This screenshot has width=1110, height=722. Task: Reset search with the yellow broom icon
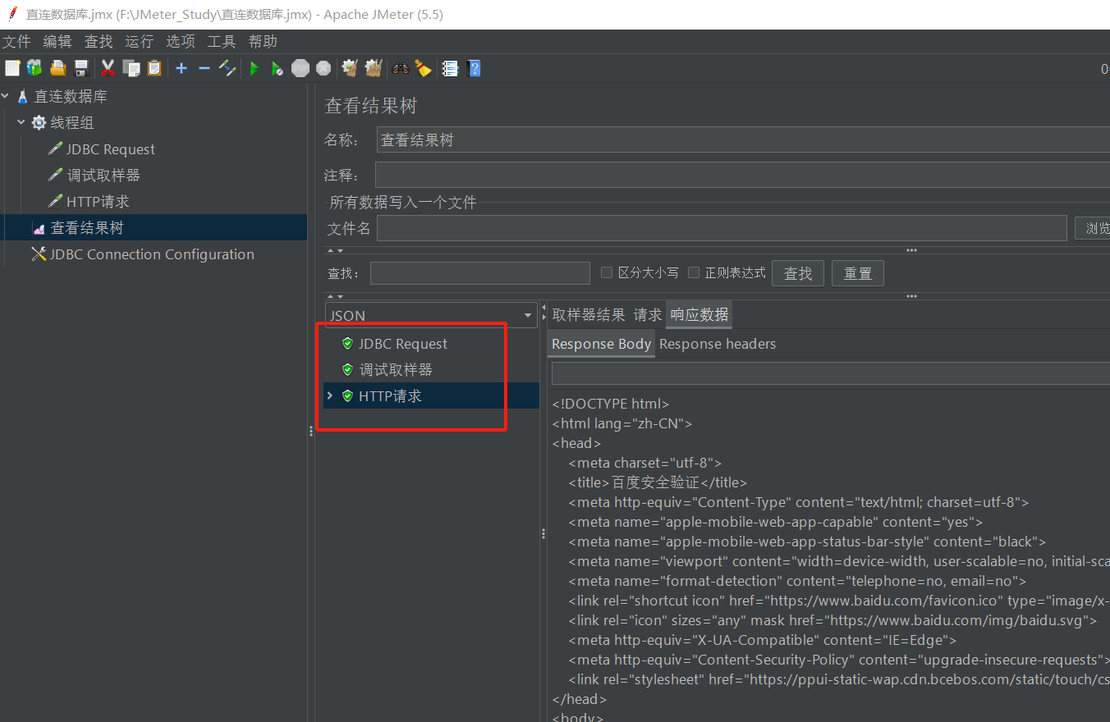click(x=423, y=69)
